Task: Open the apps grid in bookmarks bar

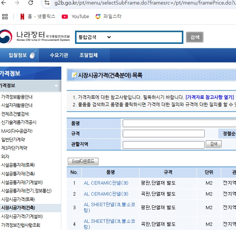Action: (x=5, y=17)
